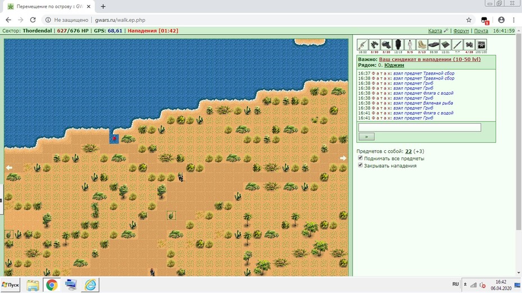Open Internet Explorer from the taskbar

point(90,285)
